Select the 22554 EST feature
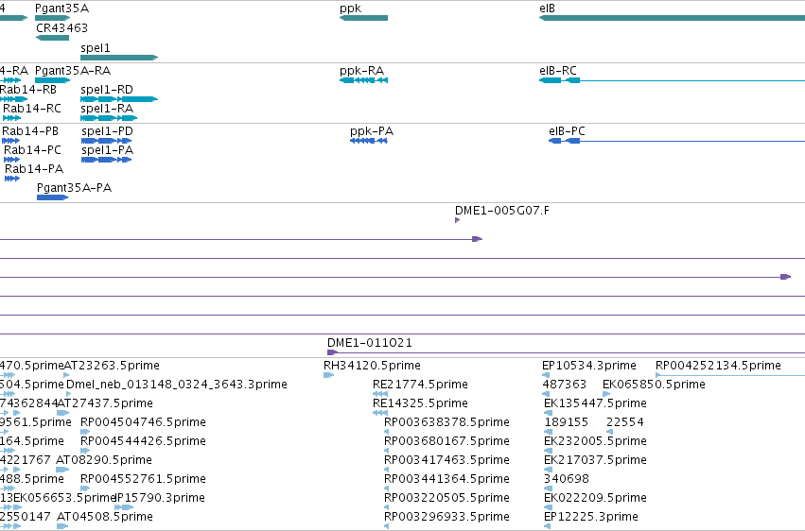 (609, 432)
